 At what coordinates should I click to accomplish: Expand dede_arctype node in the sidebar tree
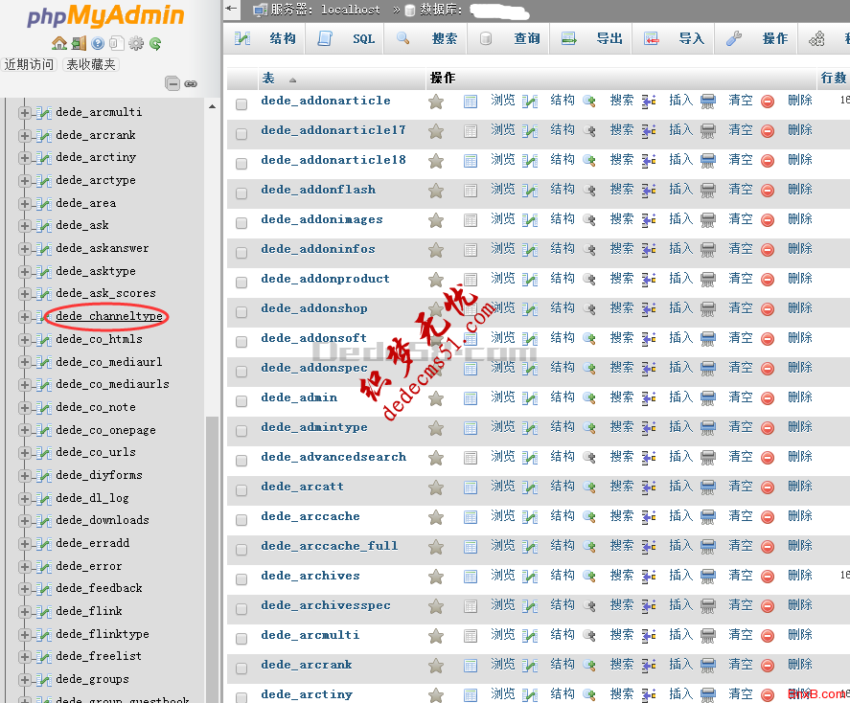(24, 181)
